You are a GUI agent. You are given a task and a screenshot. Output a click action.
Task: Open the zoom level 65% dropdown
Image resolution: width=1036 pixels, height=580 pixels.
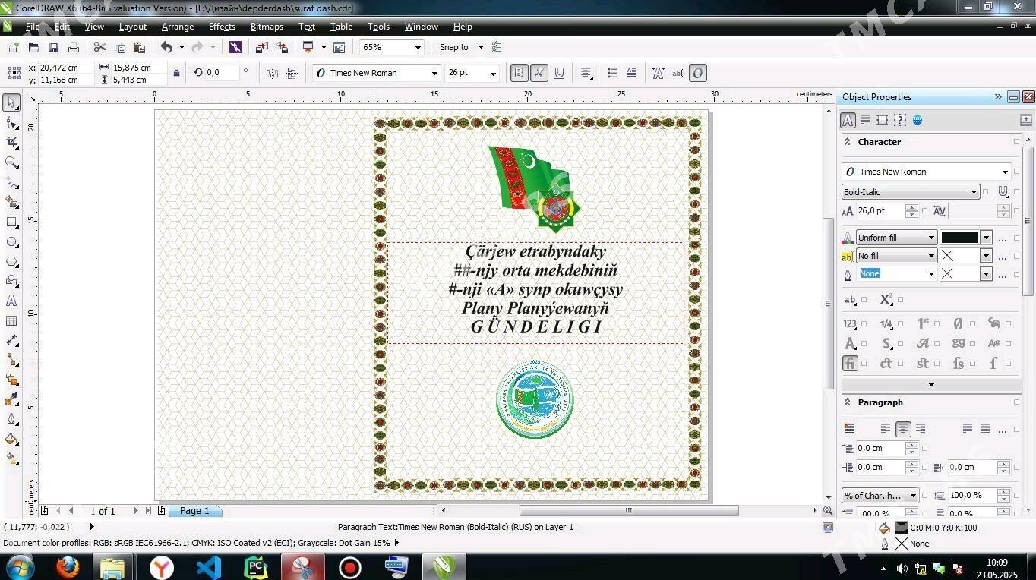click(417, 47)
